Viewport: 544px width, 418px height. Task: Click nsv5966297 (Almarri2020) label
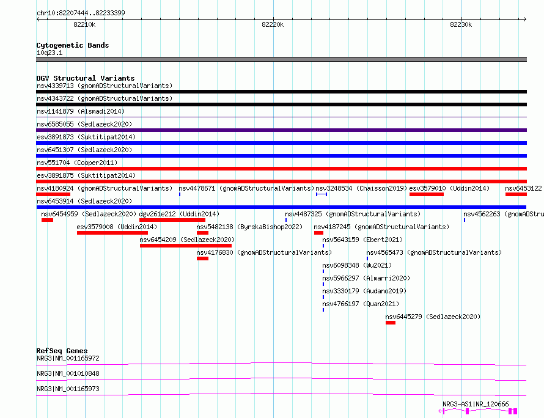click(x=366, y=278)
